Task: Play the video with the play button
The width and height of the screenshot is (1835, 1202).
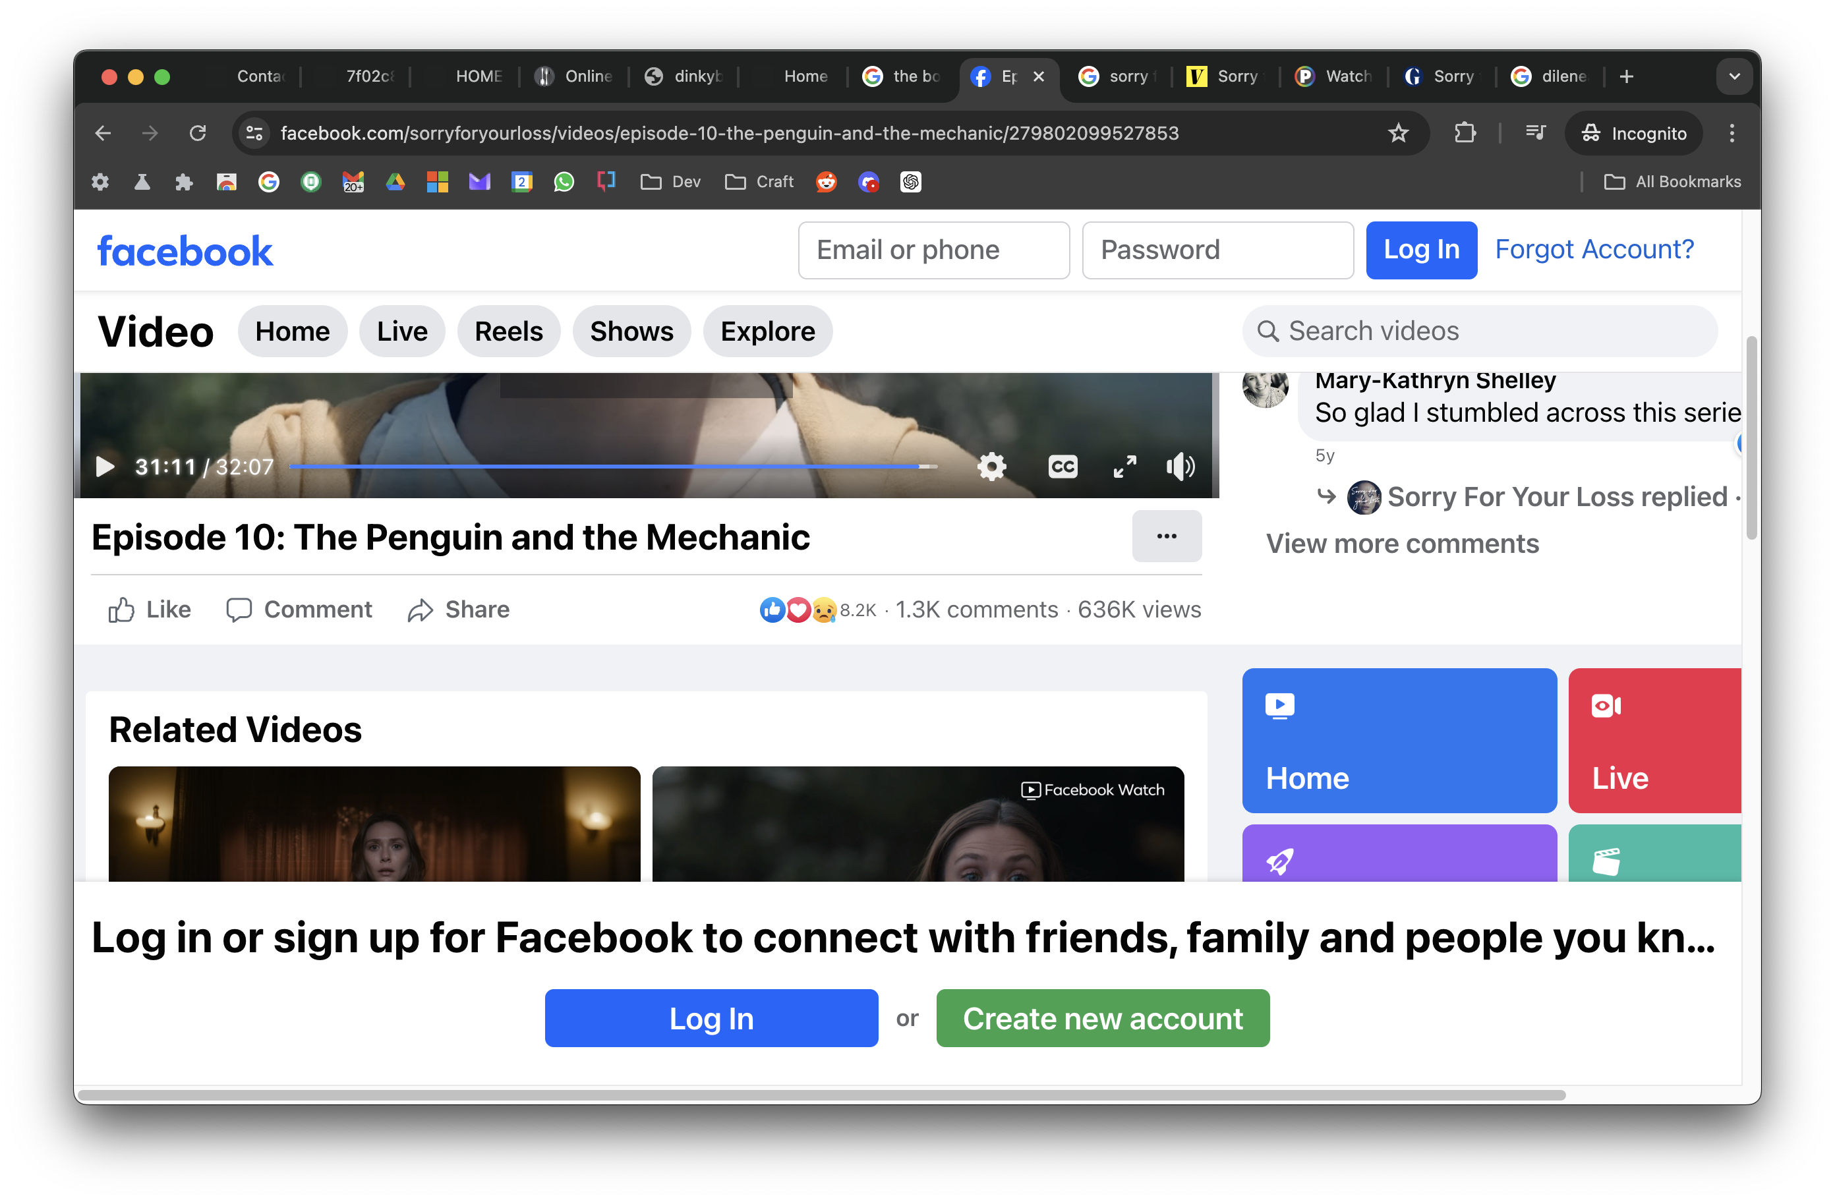Action: [x=105, y=467]
